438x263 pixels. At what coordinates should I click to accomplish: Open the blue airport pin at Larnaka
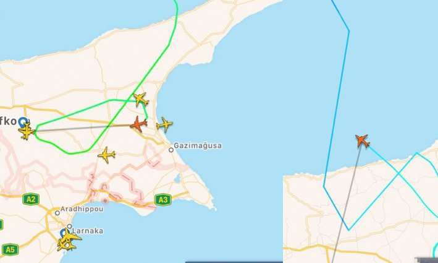point(63,233)
